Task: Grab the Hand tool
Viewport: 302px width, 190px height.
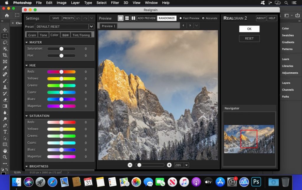Action: click(x=5, y=151)
